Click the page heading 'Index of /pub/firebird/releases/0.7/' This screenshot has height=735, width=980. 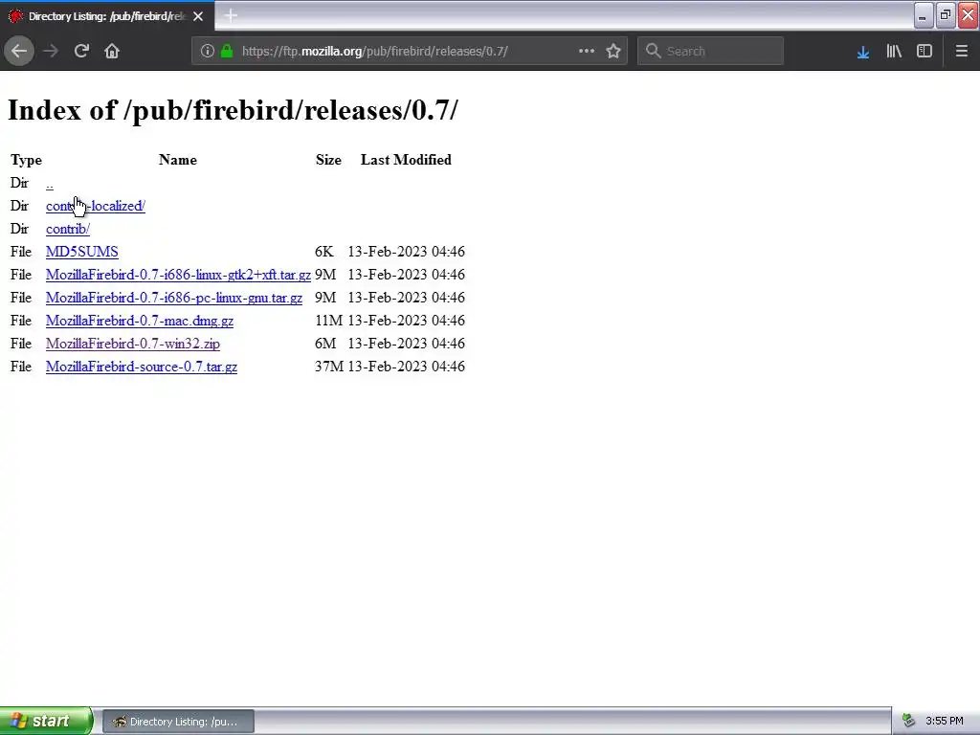[233, 110]
